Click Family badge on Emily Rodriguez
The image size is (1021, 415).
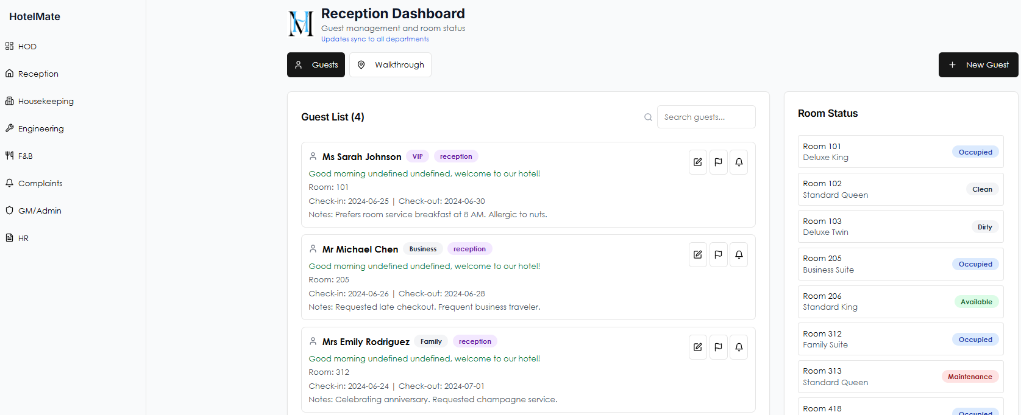431,341
